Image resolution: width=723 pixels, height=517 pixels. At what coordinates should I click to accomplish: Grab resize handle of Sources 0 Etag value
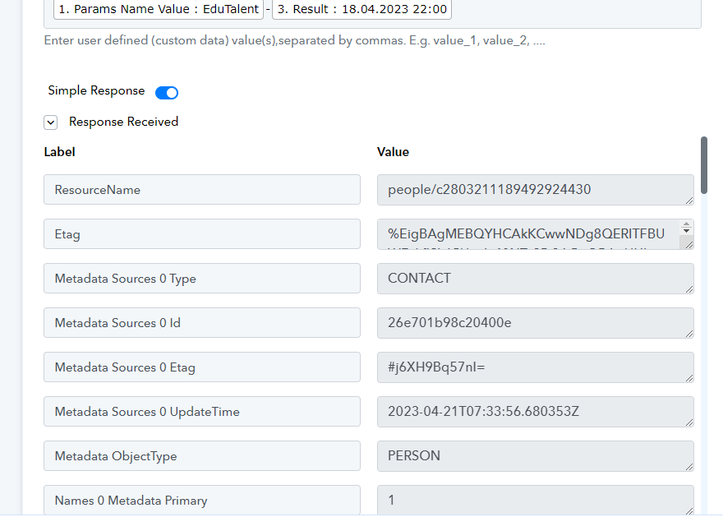(688, 376)
